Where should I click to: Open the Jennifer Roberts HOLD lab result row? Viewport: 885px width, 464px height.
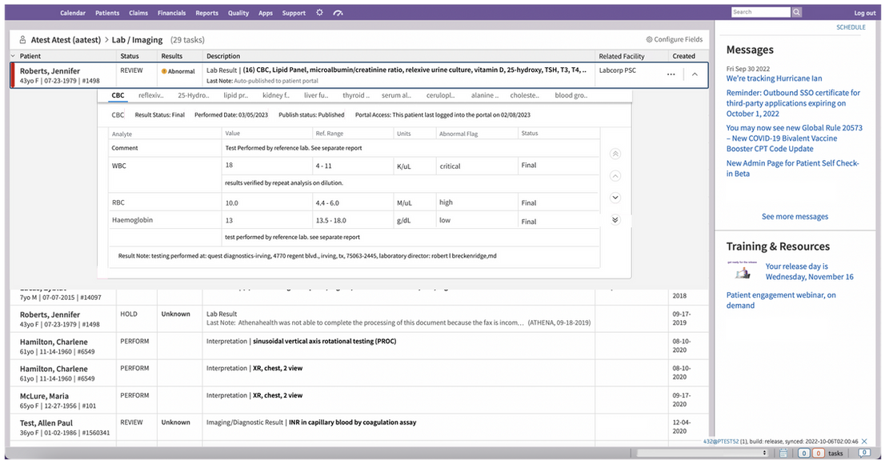(x=359, y=318)
